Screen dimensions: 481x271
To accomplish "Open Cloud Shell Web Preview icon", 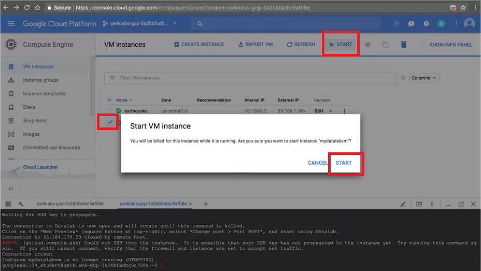I will click(419, 204).
